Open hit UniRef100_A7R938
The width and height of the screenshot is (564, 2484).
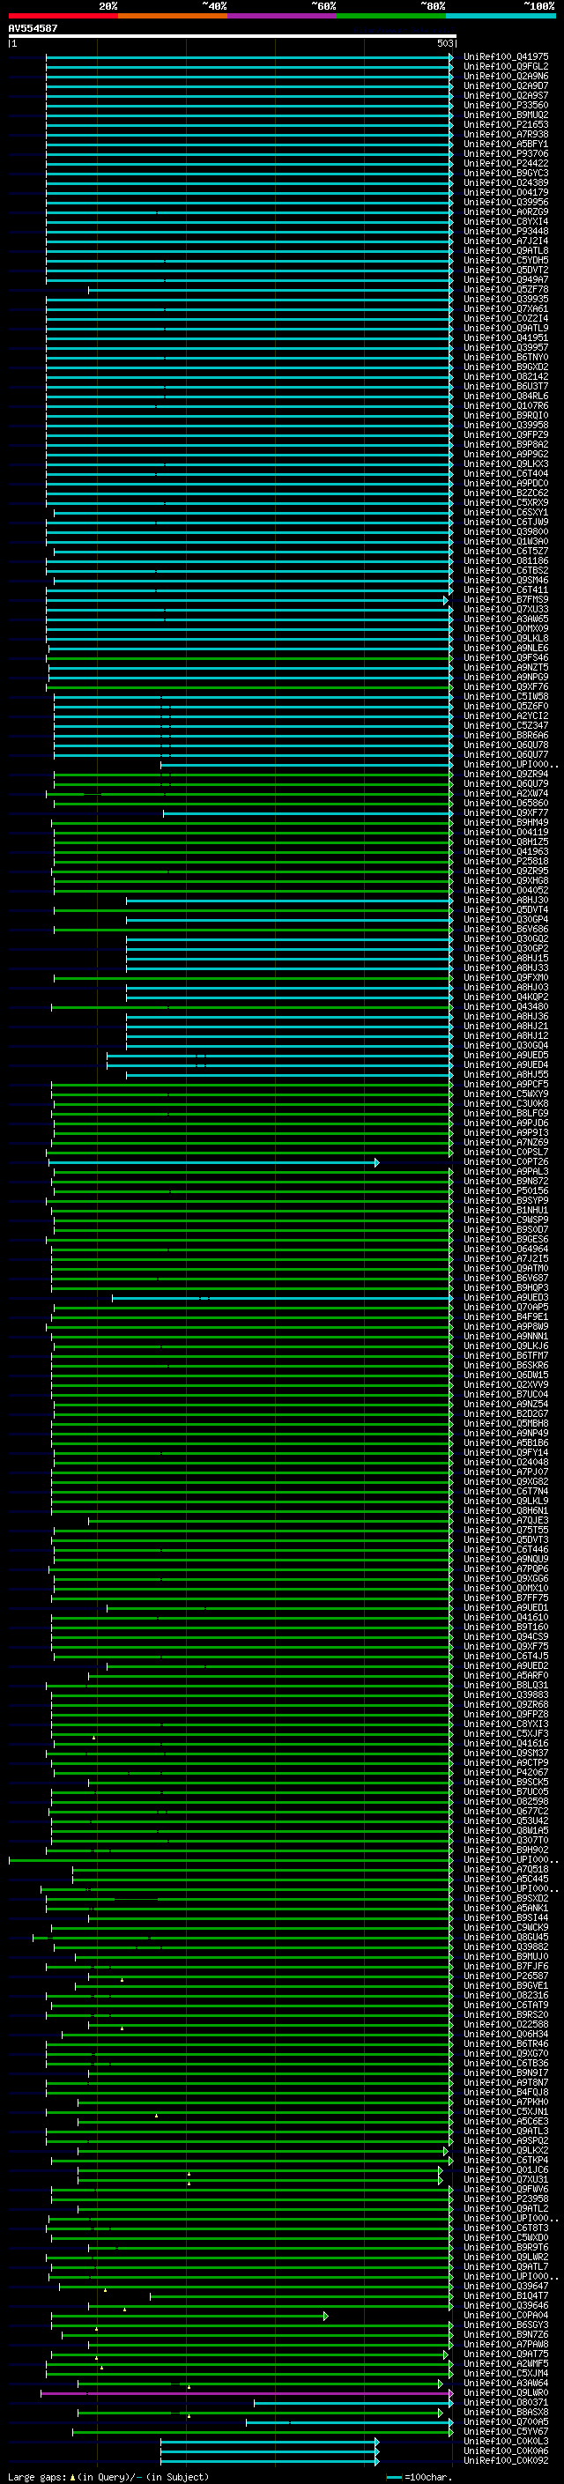pyautogui.click(x=506, y=134)
